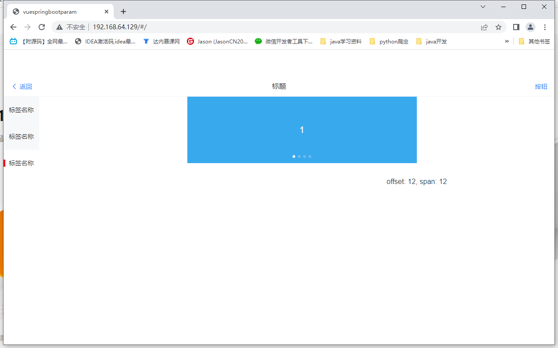558x348 pixels.
Task: Select the first 标签名称 sidebar item
Action: (x=21, y=110)
